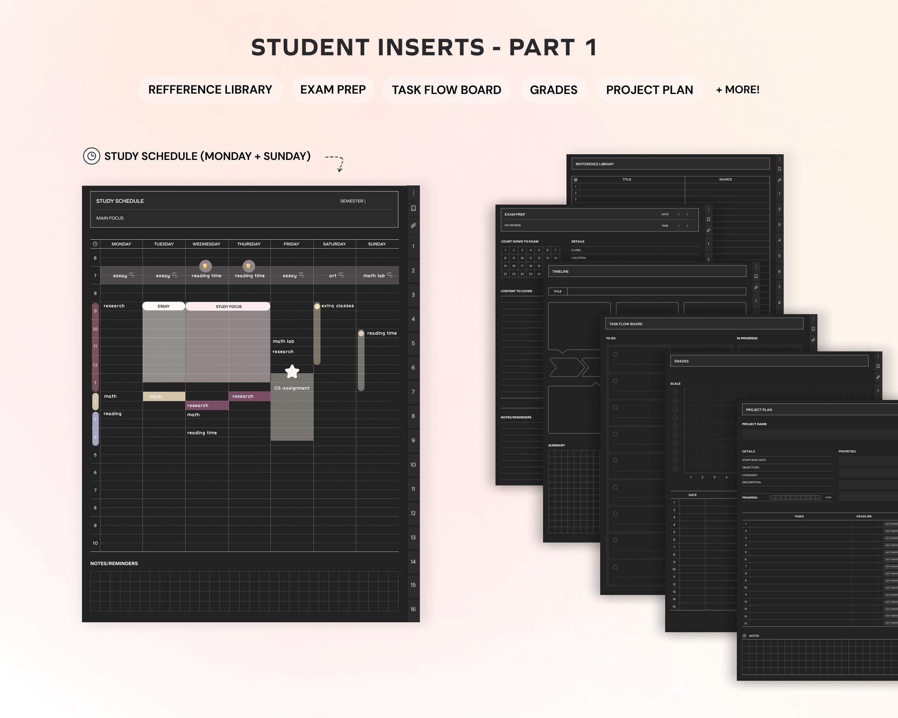Click the bookmark icon on Grades page
The height and width of the screenshot is (718, 898).
(878, 367)
